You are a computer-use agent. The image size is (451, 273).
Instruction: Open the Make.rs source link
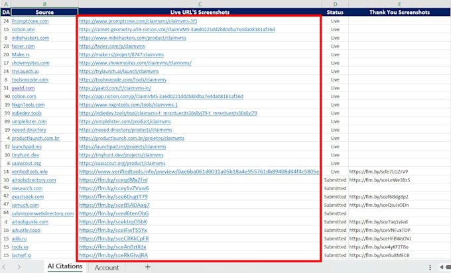[x=21, y=54]
